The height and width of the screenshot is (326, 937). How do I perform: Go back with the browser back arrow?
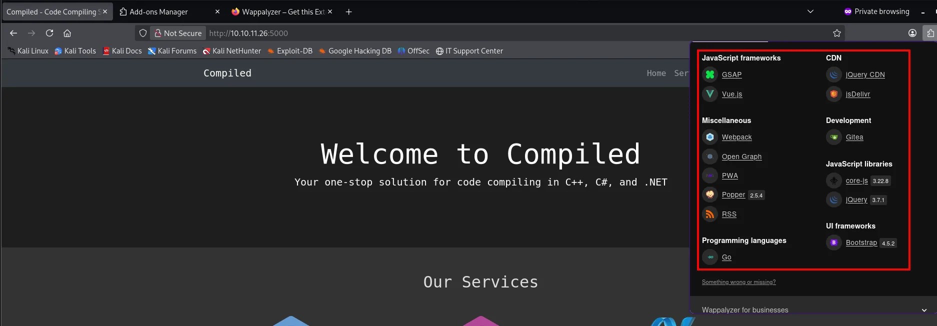[13, 33]
